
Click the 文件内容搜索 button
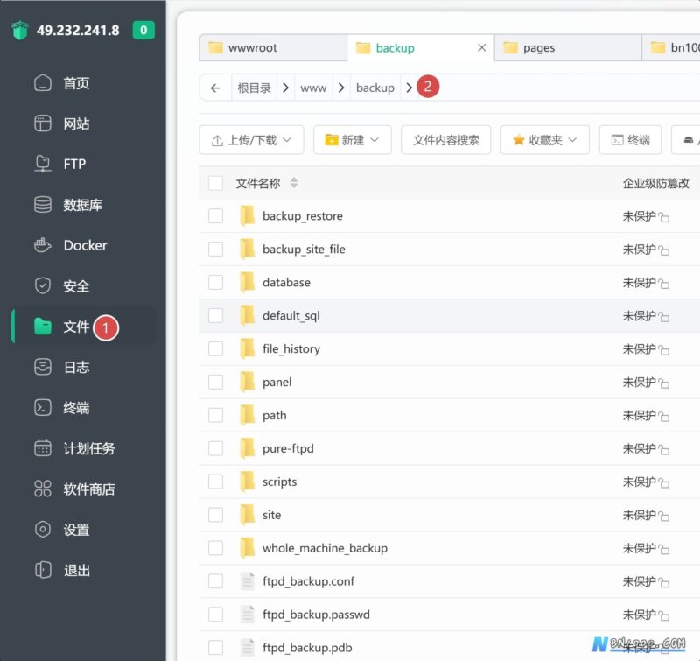point(445,140)
